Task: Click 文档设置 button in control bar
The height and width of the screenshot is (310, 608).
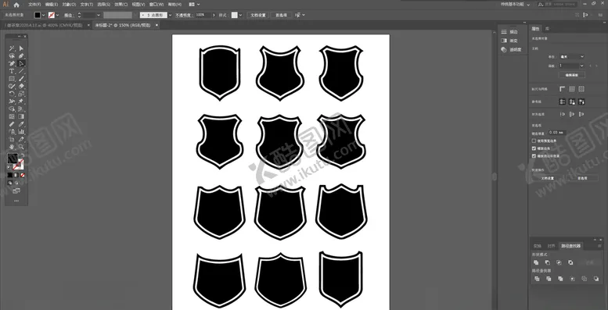Action: tap(258, 15)
